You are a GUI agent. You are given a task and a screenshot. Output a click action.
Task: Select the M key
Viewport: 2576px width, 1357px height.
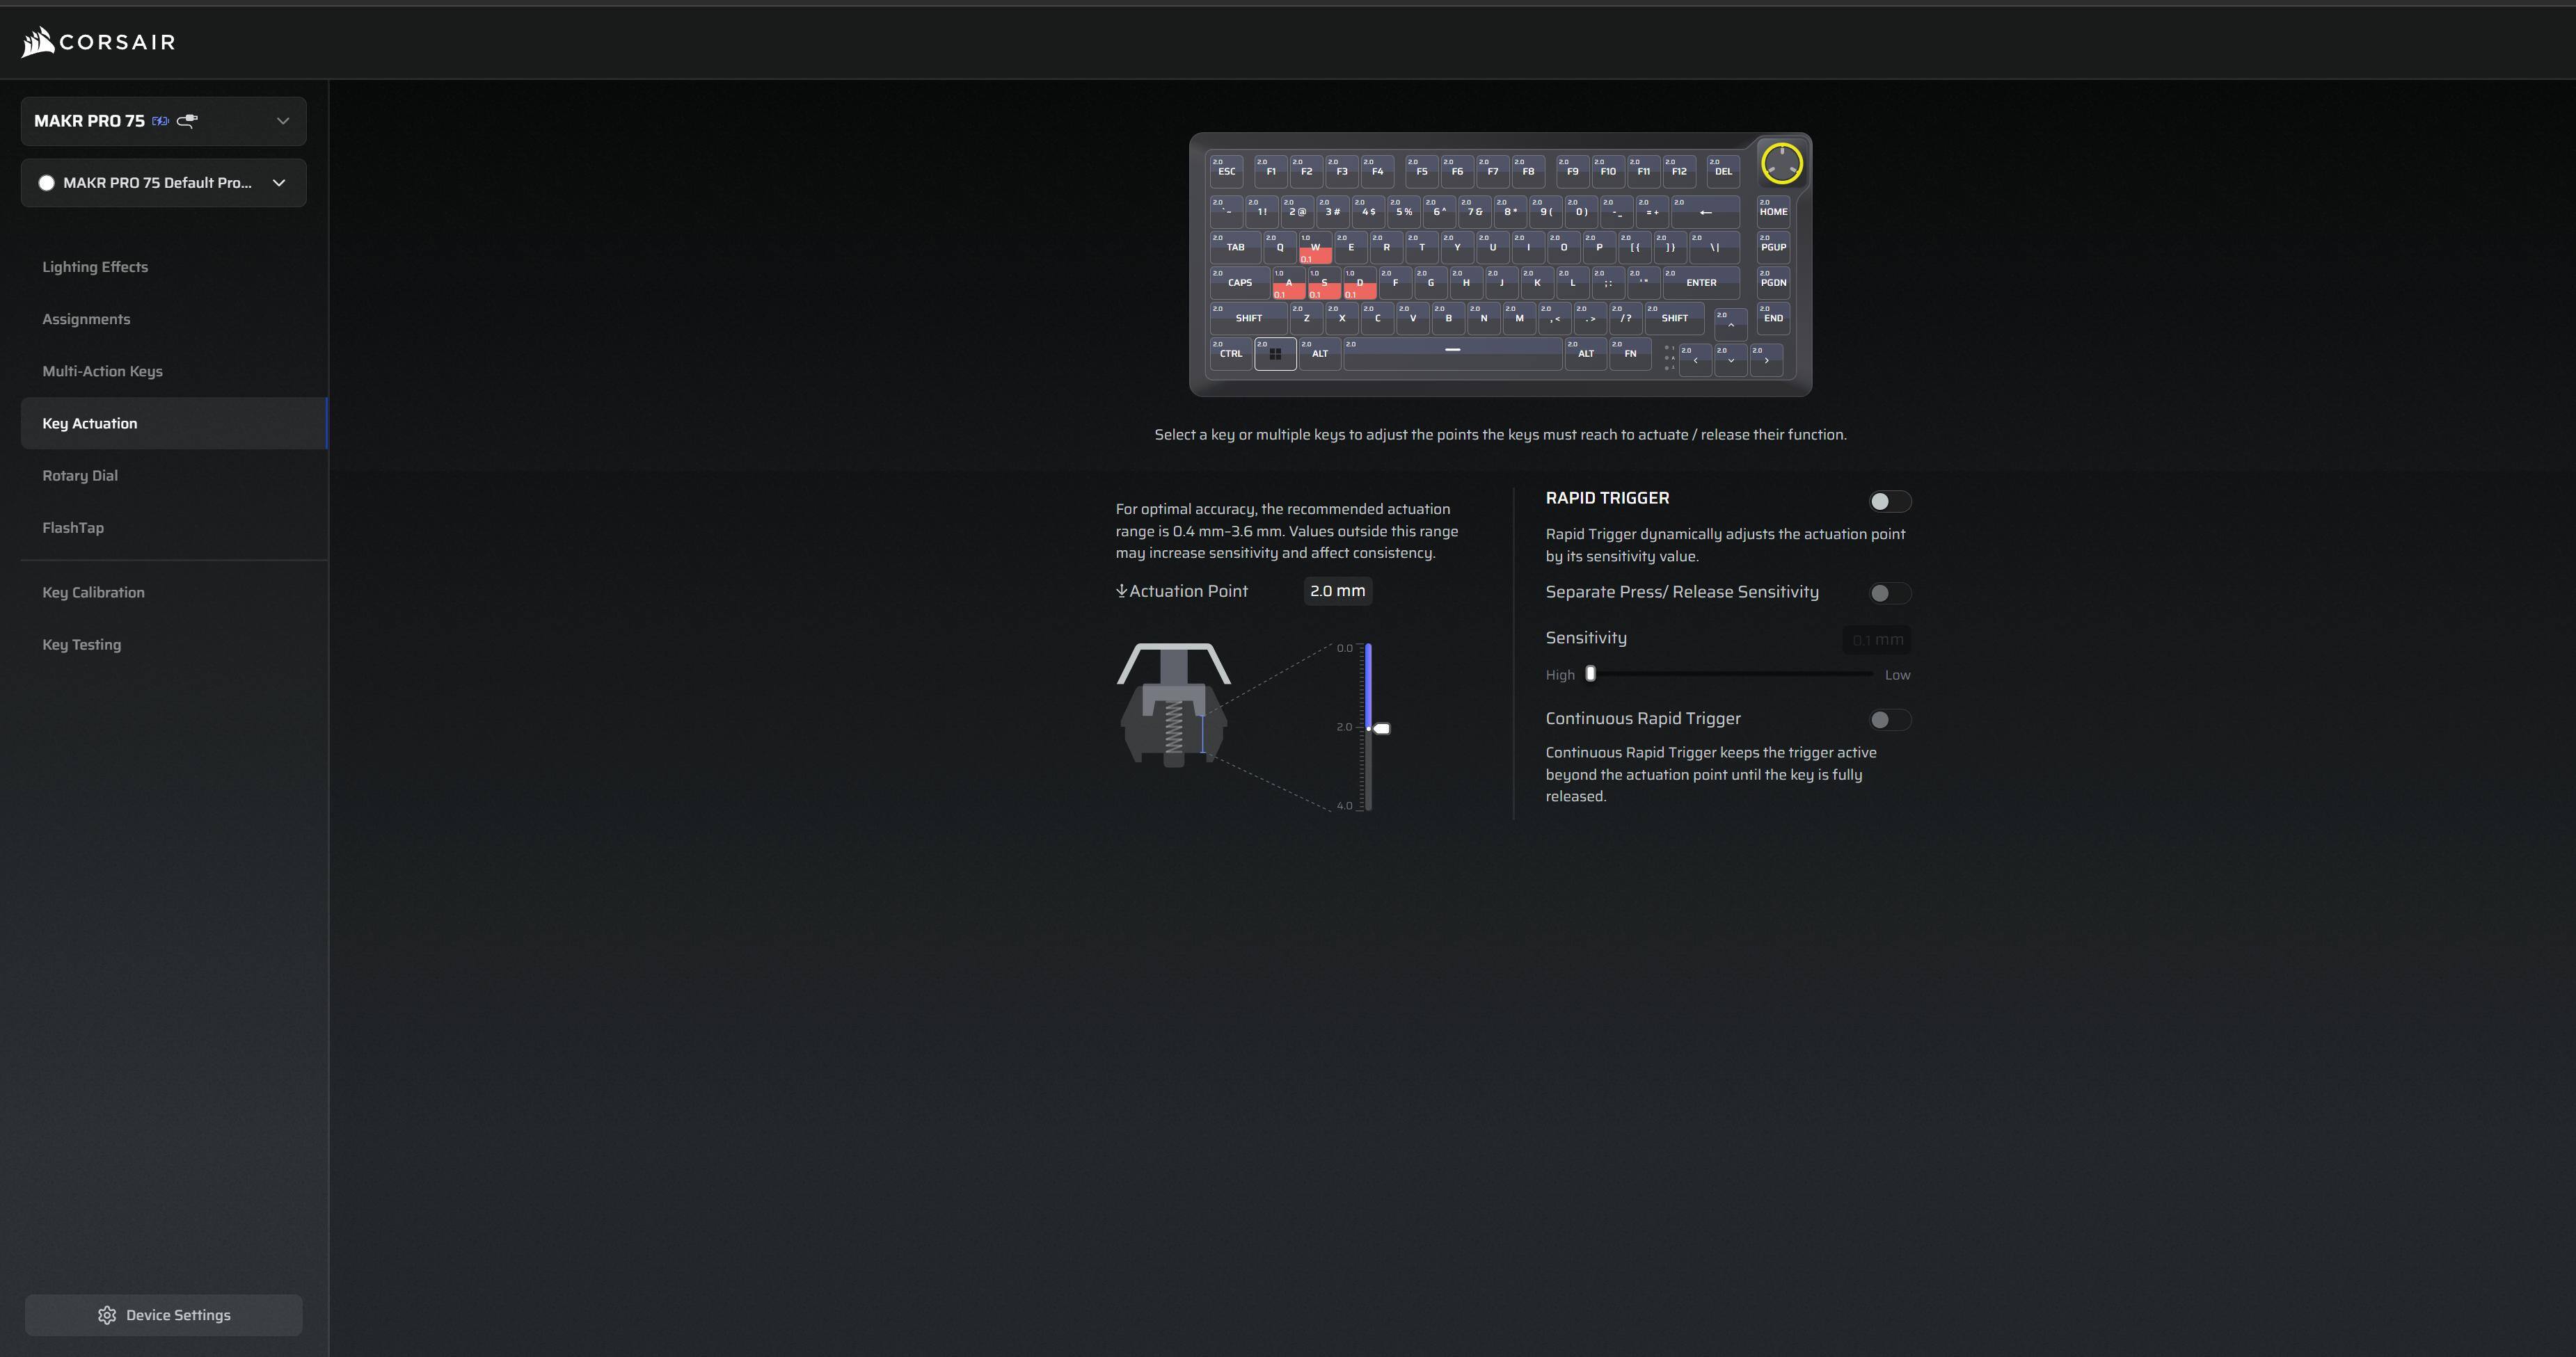[x=1519, y=319]
